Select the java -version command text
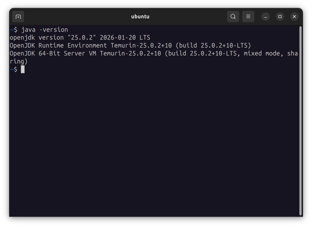The height and width of the screenshot is (227, 312). [45, 30]
